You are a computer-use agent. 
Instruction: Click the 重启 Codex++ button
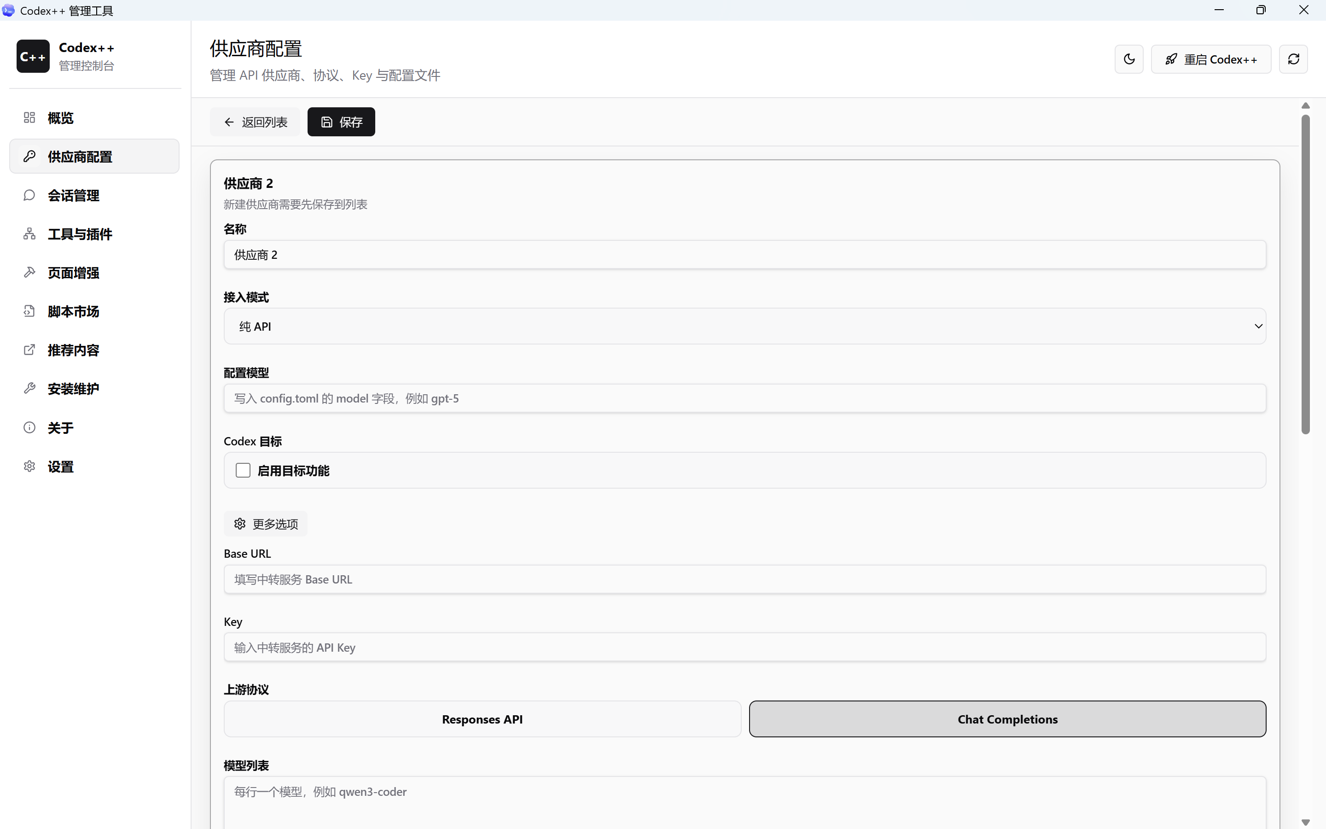click(1211, 59)
